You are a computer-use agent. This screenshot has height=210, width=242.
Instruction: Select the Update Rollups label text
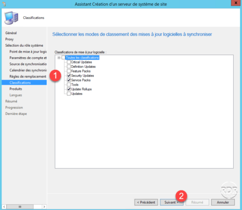81,89
